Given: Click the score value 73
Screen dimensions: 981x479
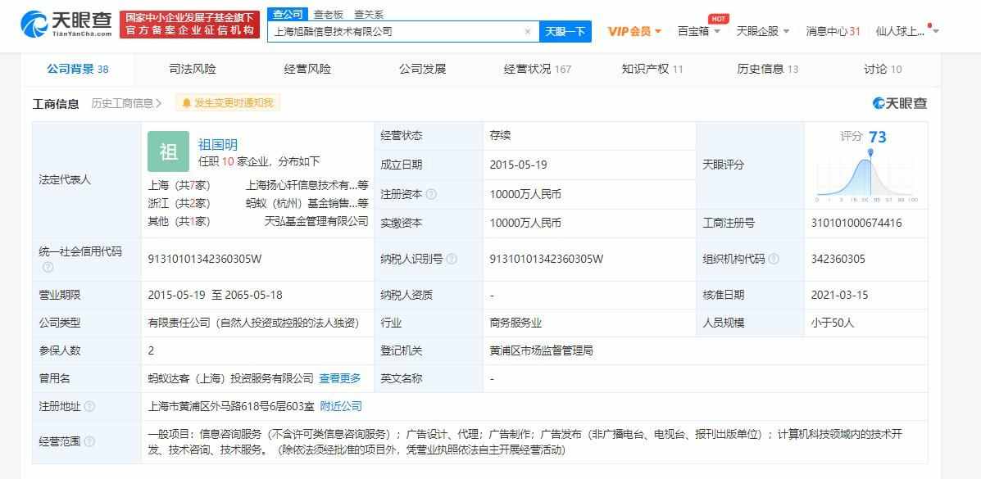Looking at the screenshot, I should click(x=878, y=137).
